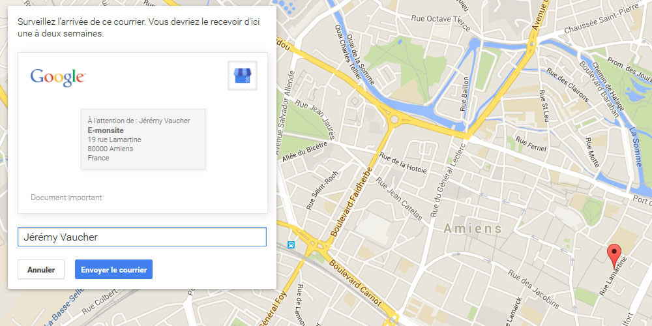Click the Rue de la Hotoie label
The width and height of the screenshot is (652, 326).
click(x=404, y=163)
